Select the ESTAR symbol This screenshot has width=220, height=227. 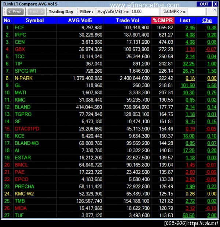tap(23, 158)
